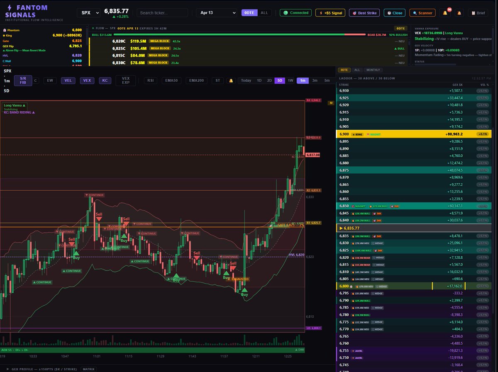Select the 3m timeframe tab
The image size is (498, 372).
click(x=315, y=80)
